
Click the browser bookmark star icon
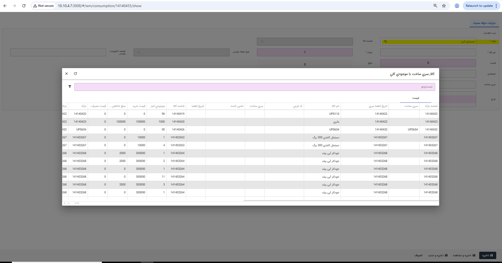[444, 6]
